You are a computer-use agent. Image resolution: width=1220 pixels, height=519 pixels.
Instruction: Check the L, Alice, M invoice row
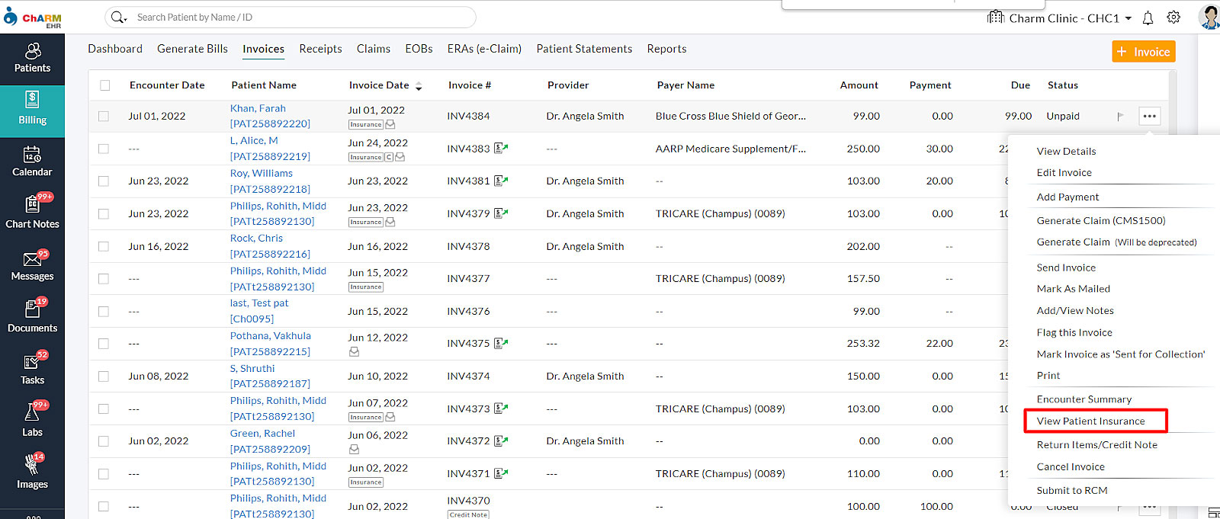[104, 149]
